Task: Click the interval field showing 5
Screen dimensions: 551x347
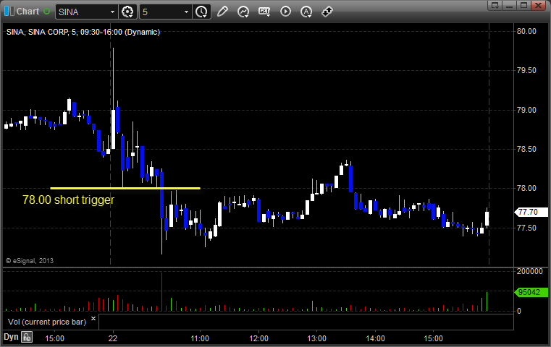Action: pyautogui.click(x=161, y=12)
